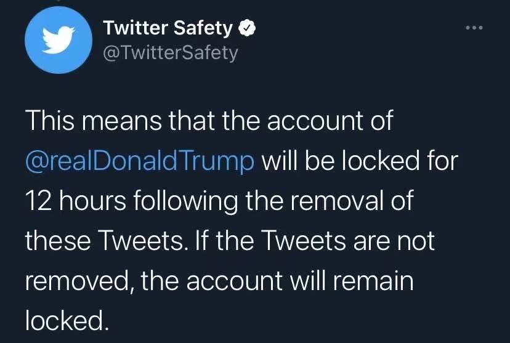
Task: Click the final word 'locked.'
Action: point(67,320)
